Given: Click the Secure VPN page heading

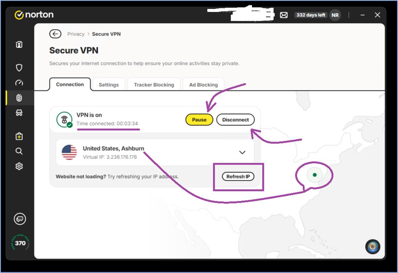Looking at the screenshot, I should click(74, 50).
